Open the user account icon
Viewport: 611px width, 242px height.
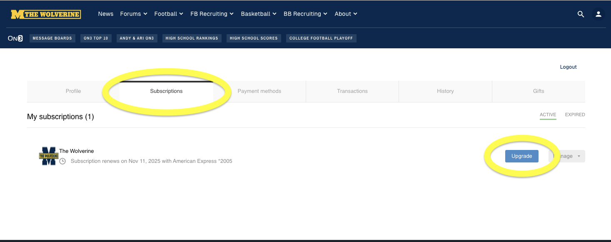[x=599, y=14]
